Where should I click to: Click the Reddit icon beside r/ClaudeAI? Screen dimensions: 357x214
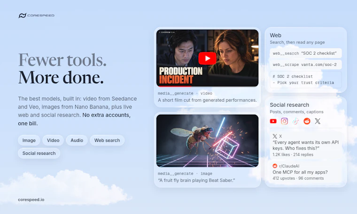[275, 166]
